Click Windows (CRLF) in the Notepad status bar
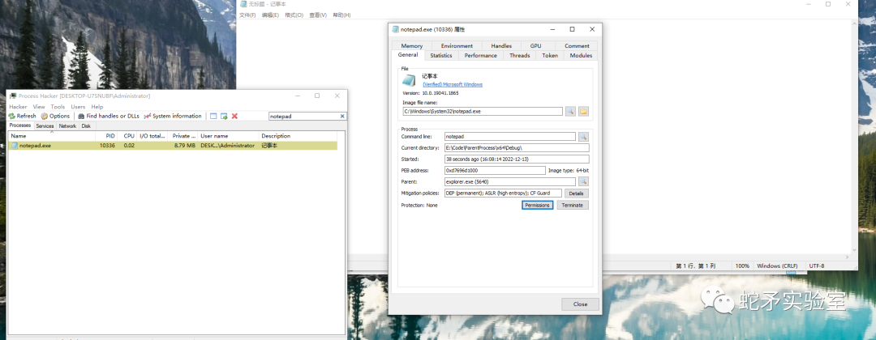The height and width of the screenshot is (340, 876). pos(777,266)
